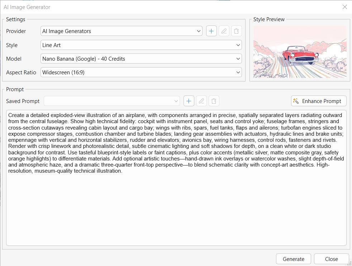Click the Close button at the bottom
The image size is (352, 266).
pyautogui.click(x=331, y=259)
